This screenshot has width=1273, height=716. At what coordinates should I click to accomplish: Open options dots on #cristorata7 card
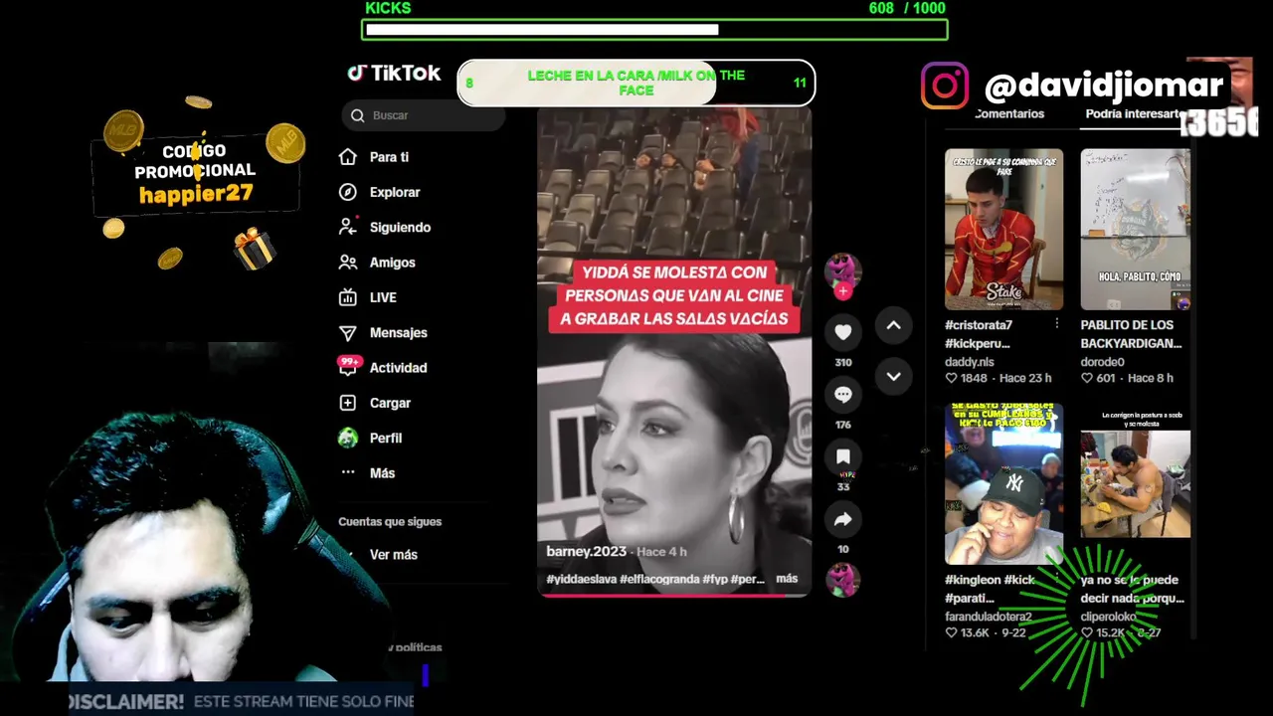(1056, 324)
